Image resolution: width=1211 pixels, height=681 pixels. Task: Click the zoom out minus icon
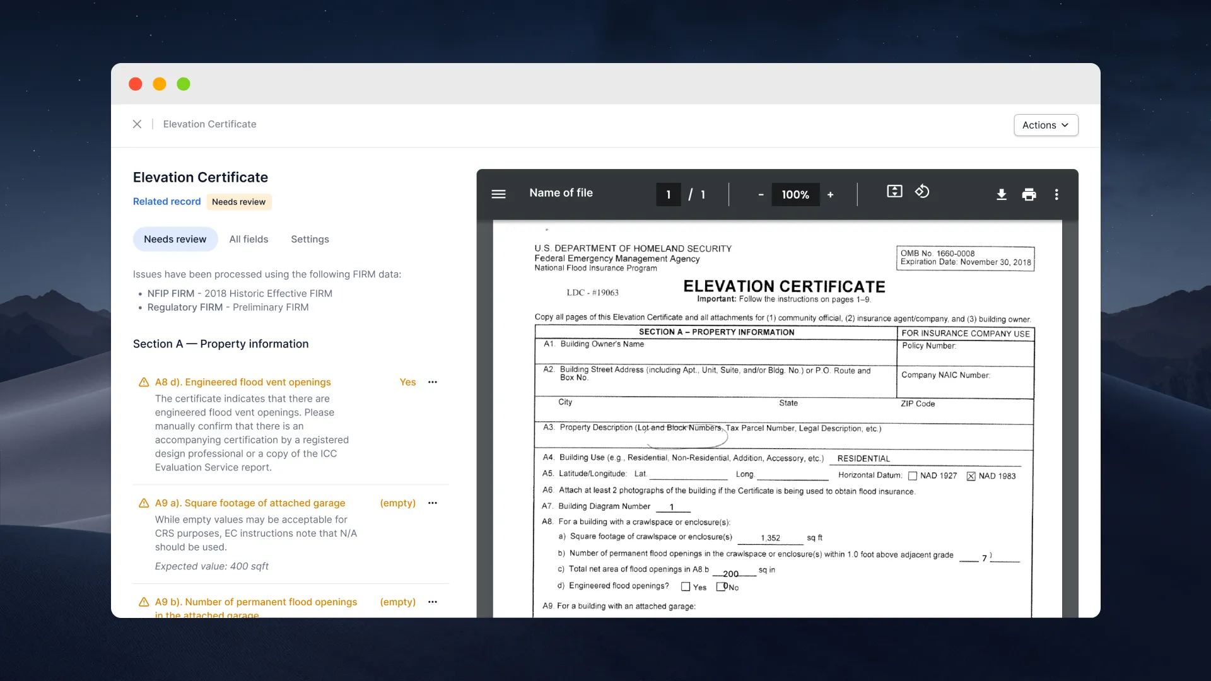tap(761, 195)
